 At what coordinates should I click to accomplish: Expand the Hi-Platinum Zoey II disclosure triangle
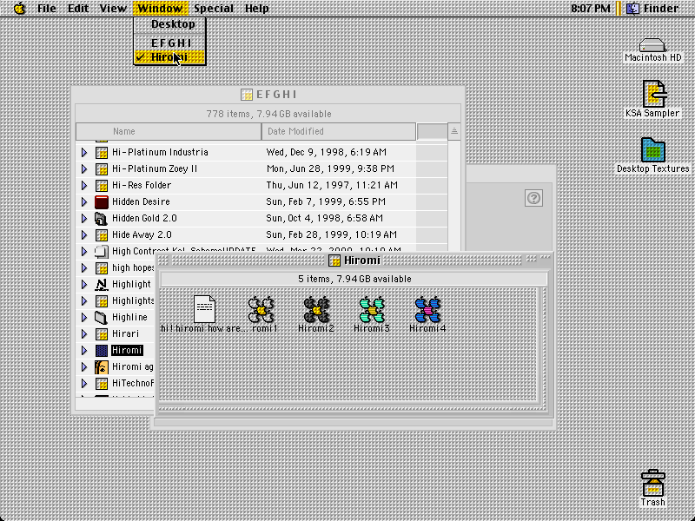click(x=84, y=168)
